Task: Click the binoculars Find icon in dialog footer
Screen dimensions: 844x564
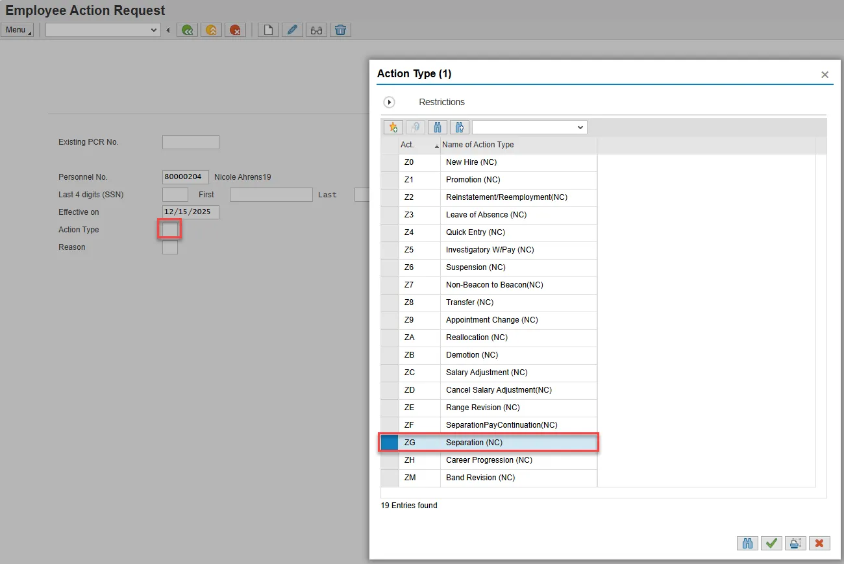Action: click(747, 543)
